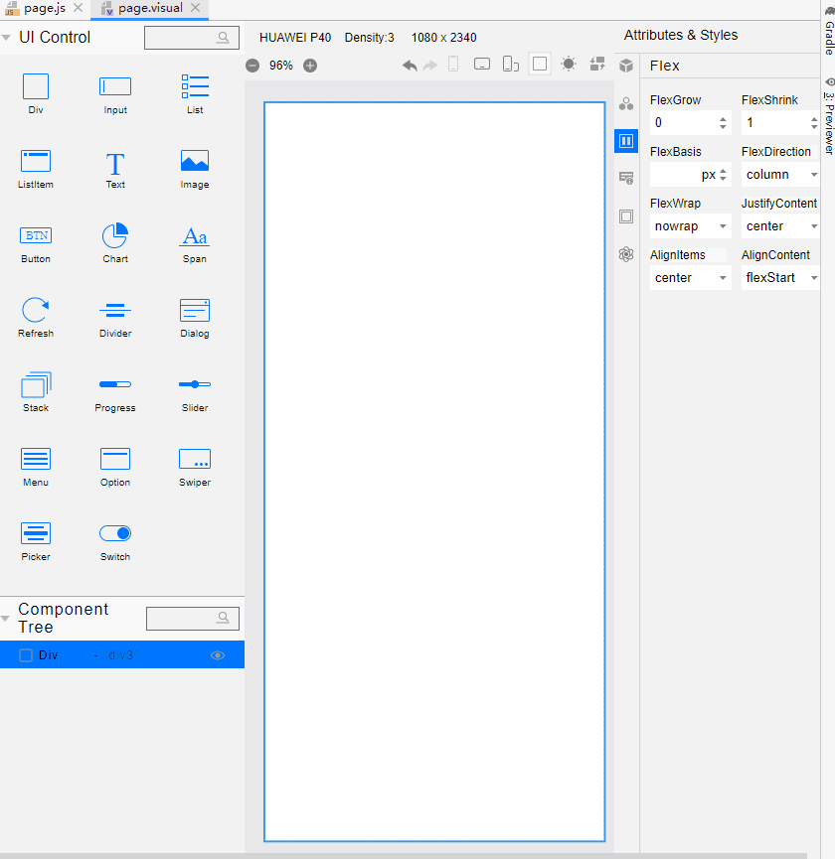Open the box model tab icon

[626, 216]
